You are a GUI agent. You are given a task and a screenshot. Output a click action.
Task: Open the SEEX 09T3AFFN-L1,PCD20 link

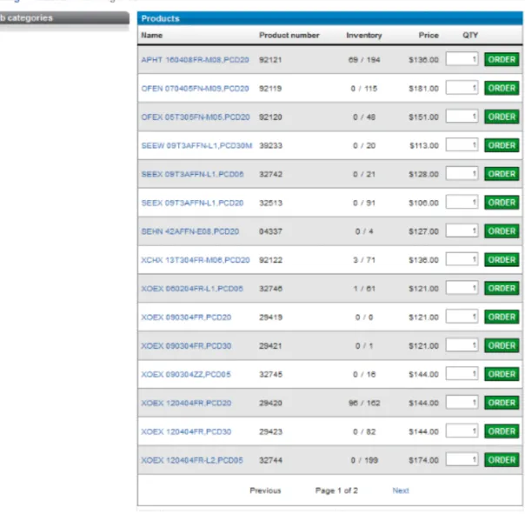point(192,203)
